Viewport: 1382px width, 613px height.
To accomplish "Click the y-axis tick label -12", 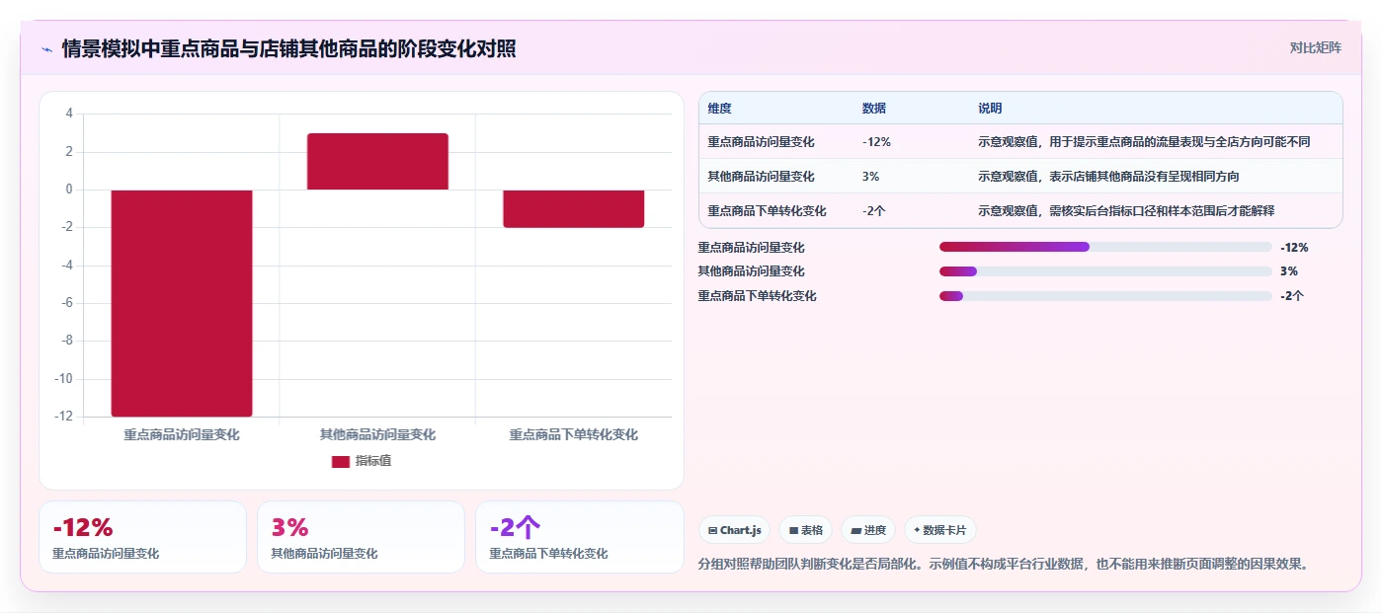I will click(x=63, y=417).
